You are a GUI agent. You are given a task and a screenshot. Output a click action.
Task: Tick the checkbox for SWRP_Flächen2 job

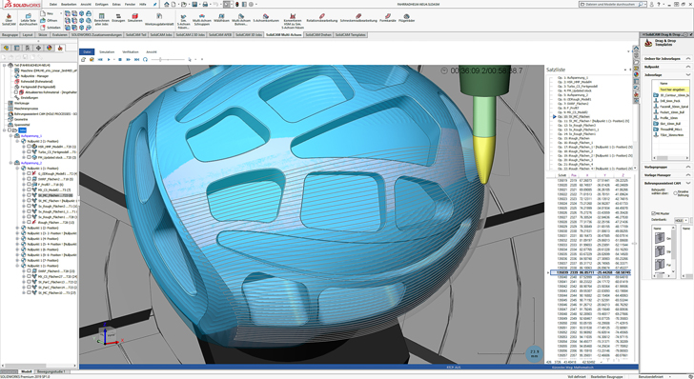pyautogui.click(x=30, y=179)
